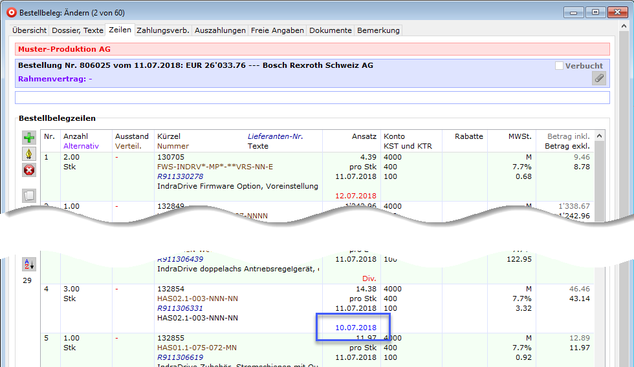
Task: Click supplier number R911306331 in line 4
Action: [180, 309]
